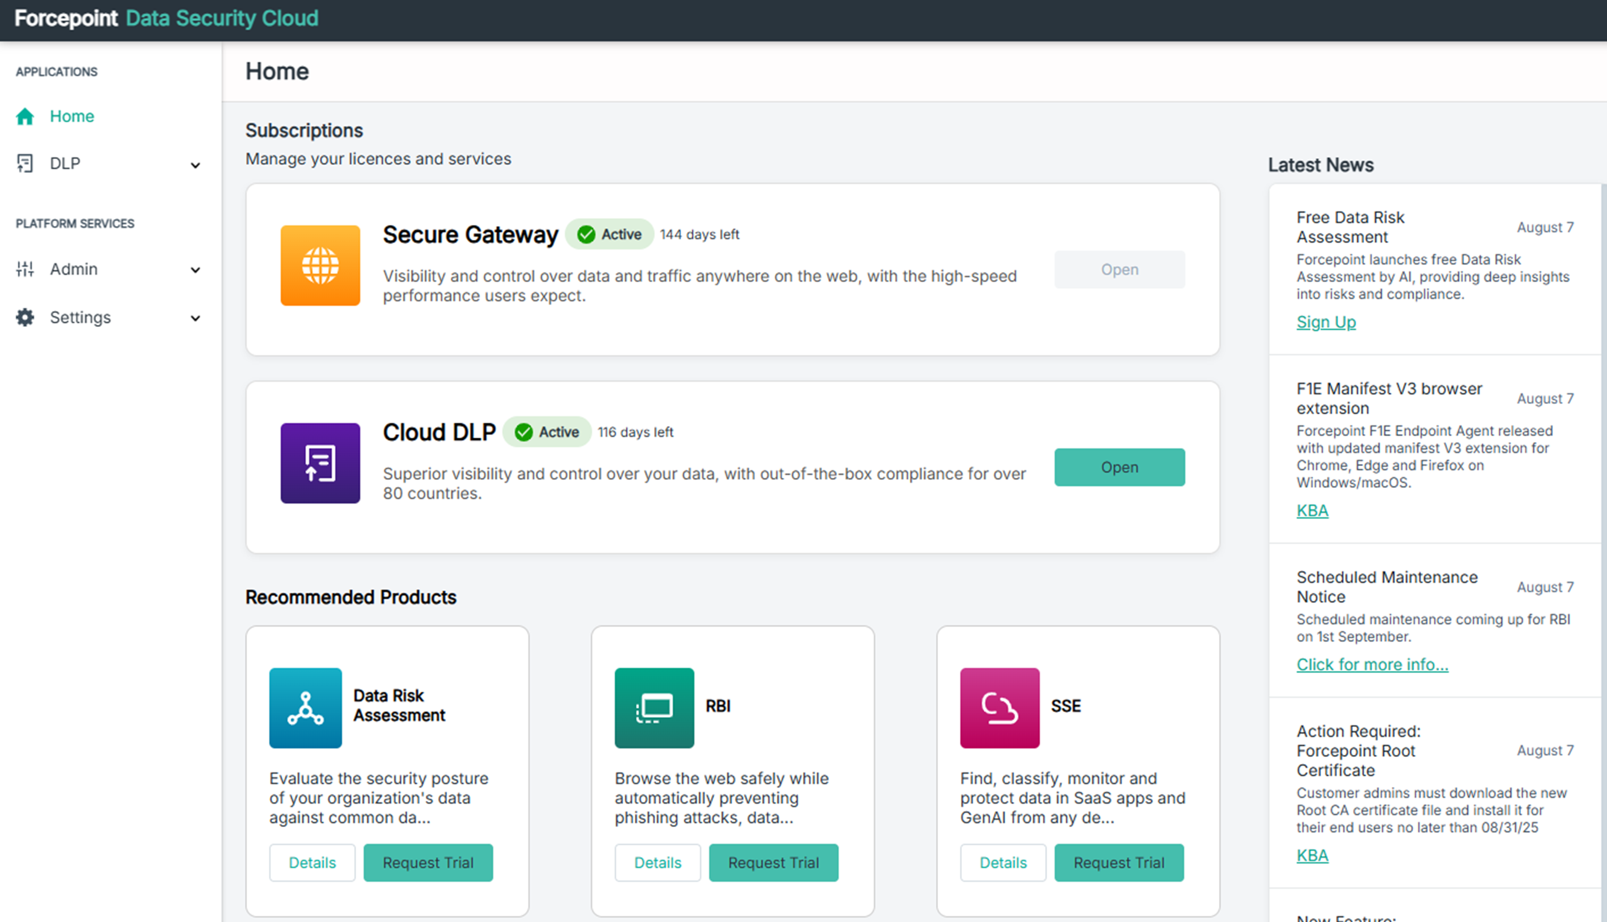Click the SSE pink cloud icon
Image resolution: width=1607 pixels, height=922 pixels.
coord(999,707)
